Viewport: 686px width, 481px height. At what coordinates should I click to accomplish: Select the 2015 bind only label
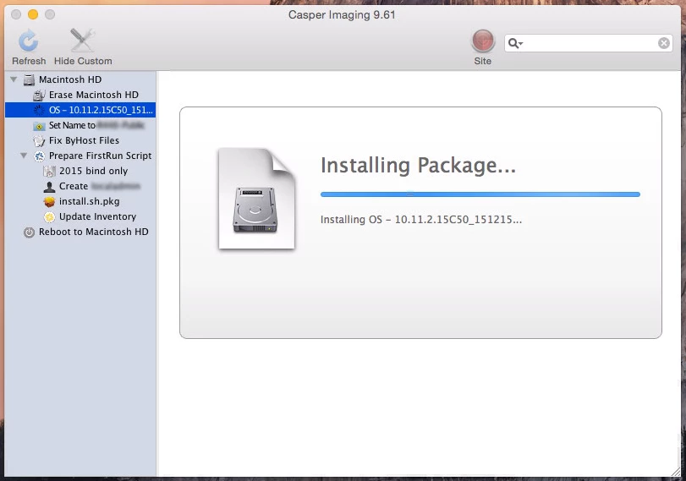tap(94, 171)
